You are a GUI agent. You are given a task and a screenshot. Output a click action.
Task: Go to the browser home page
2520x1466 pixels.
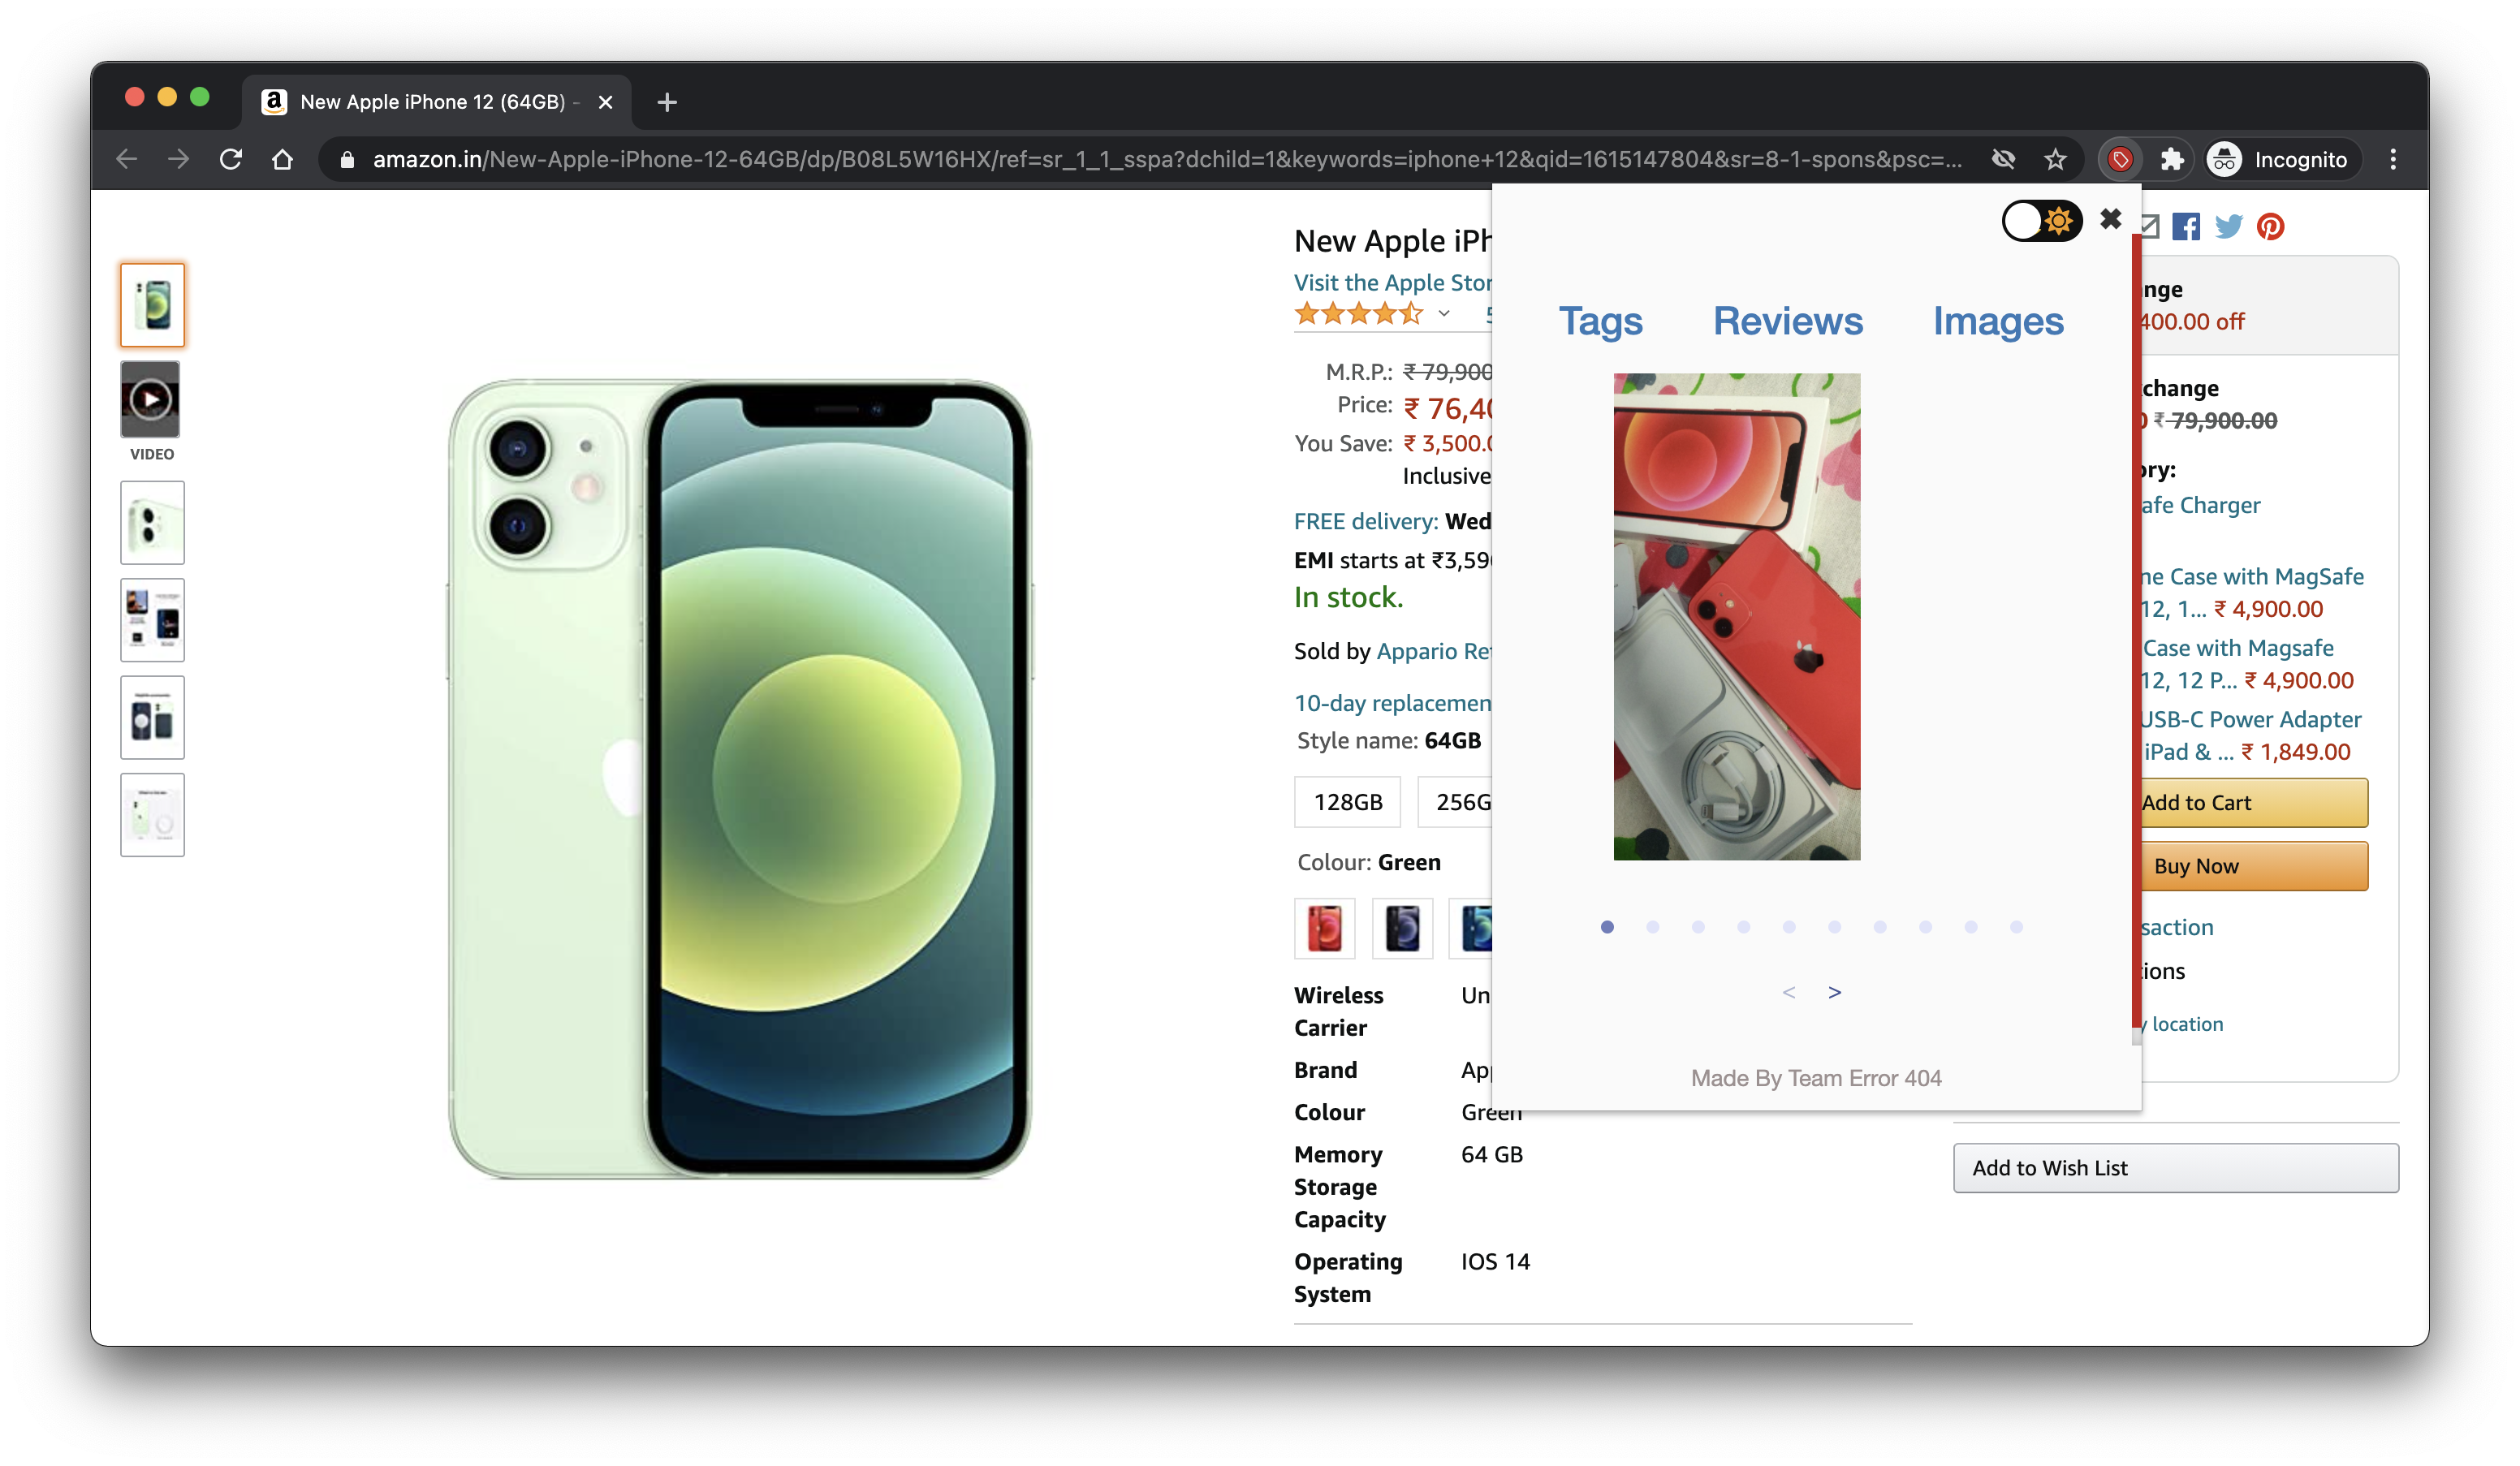click(283, 159)
